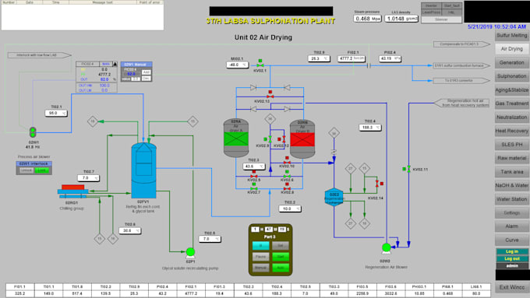
Task: Switch Part 3 panel to Manual mode
Action: (x=260, y=268)
